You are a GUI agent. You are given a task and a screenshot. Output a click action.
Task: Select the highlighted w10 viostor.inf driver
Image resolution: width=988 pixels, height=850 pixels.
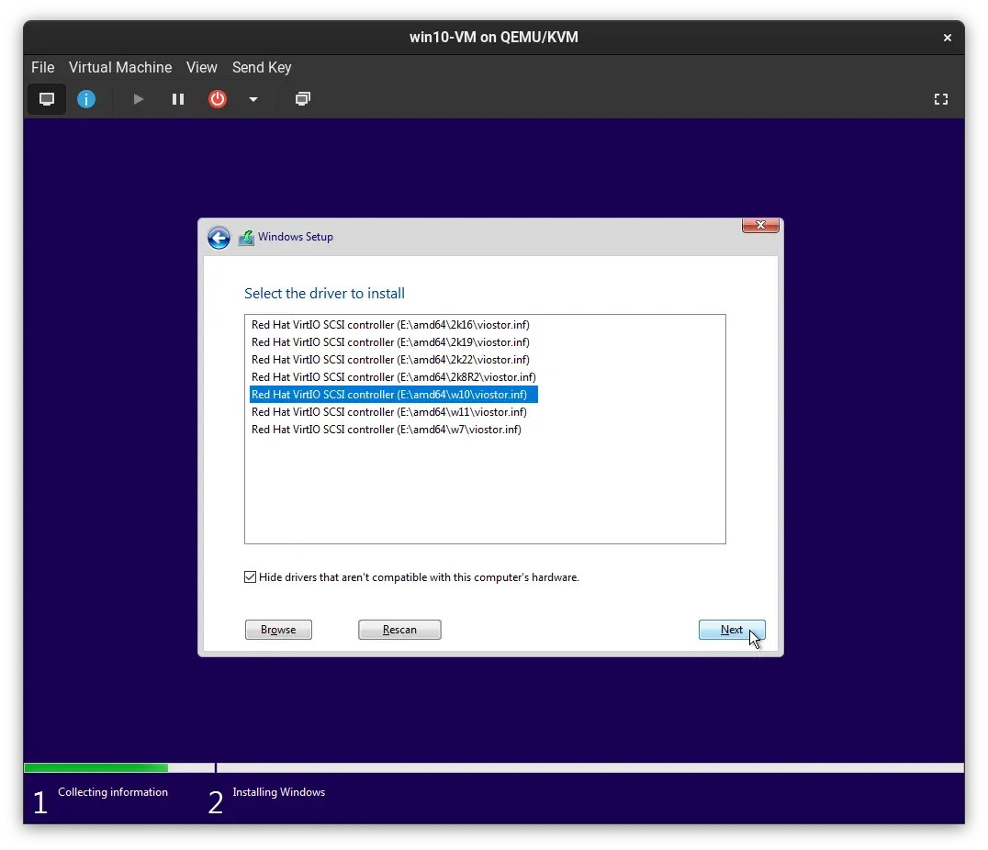(394, 395)
